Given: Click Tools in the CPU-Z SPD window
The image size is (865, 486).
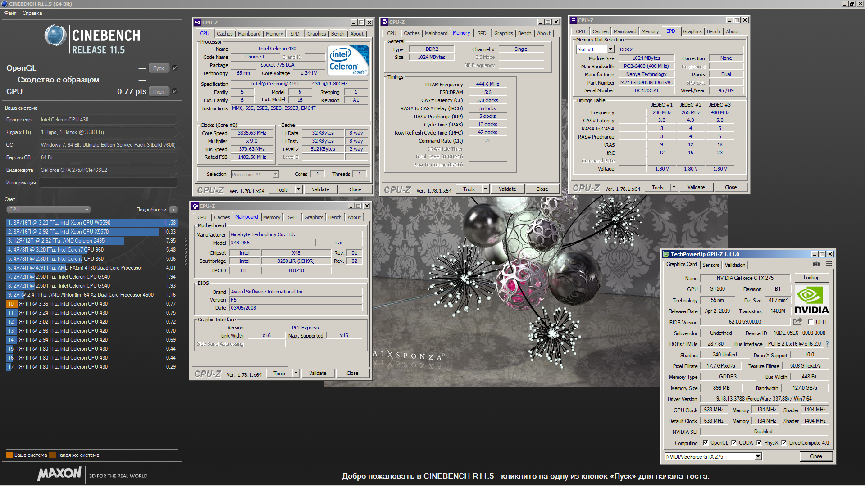Looking at the screenshot, I should coord(658,188).
